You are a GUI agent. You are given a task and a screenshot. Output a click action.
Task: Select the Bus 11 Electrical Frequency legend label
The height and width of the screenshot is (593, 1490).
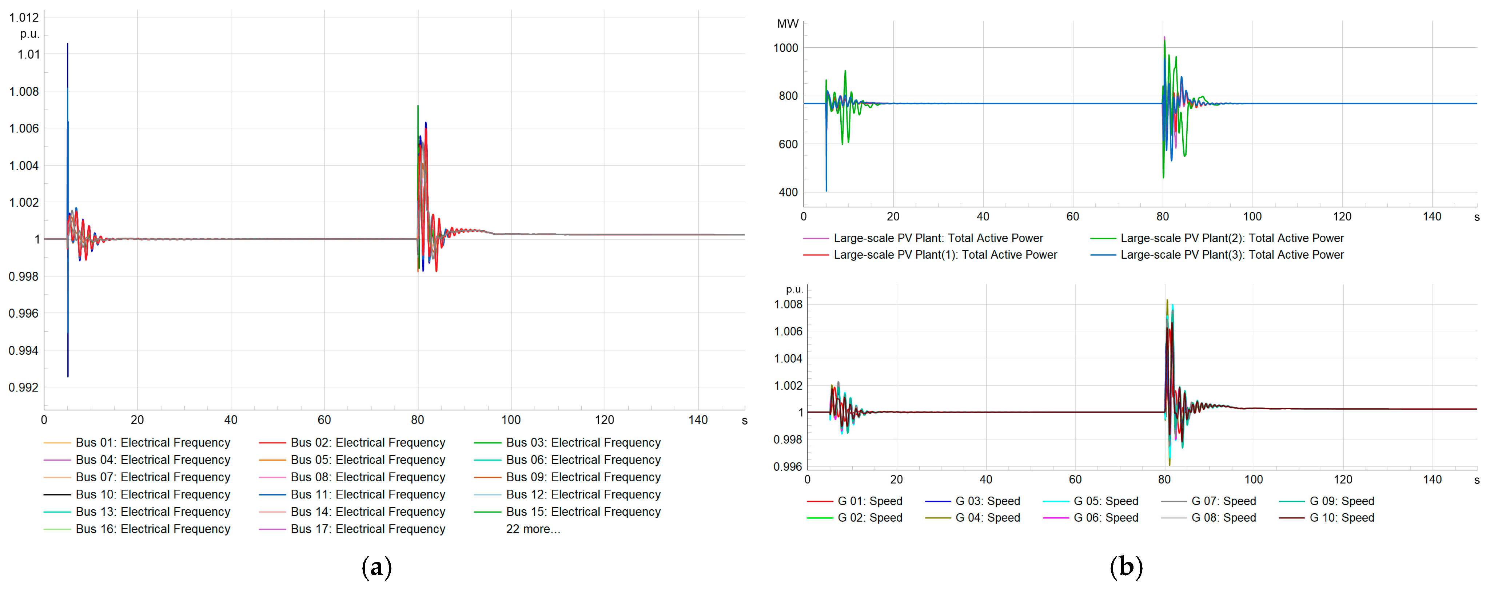pos(368,495)
